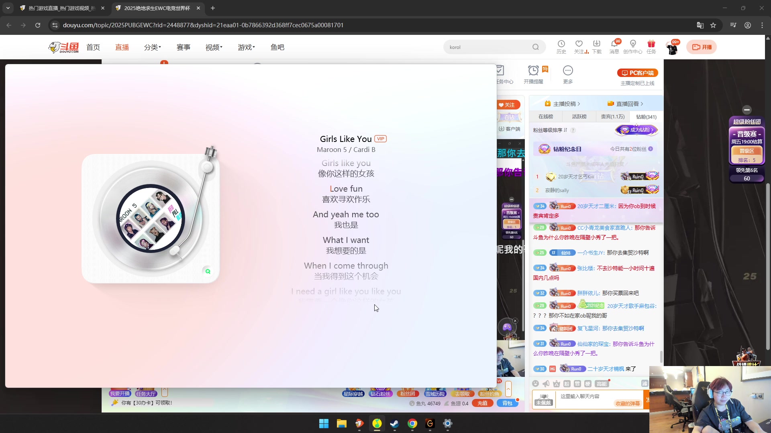Click the question mark help icon beside 粉丝等级排序
The height and width of the screenshot is (433, 771).
(573, 130)
